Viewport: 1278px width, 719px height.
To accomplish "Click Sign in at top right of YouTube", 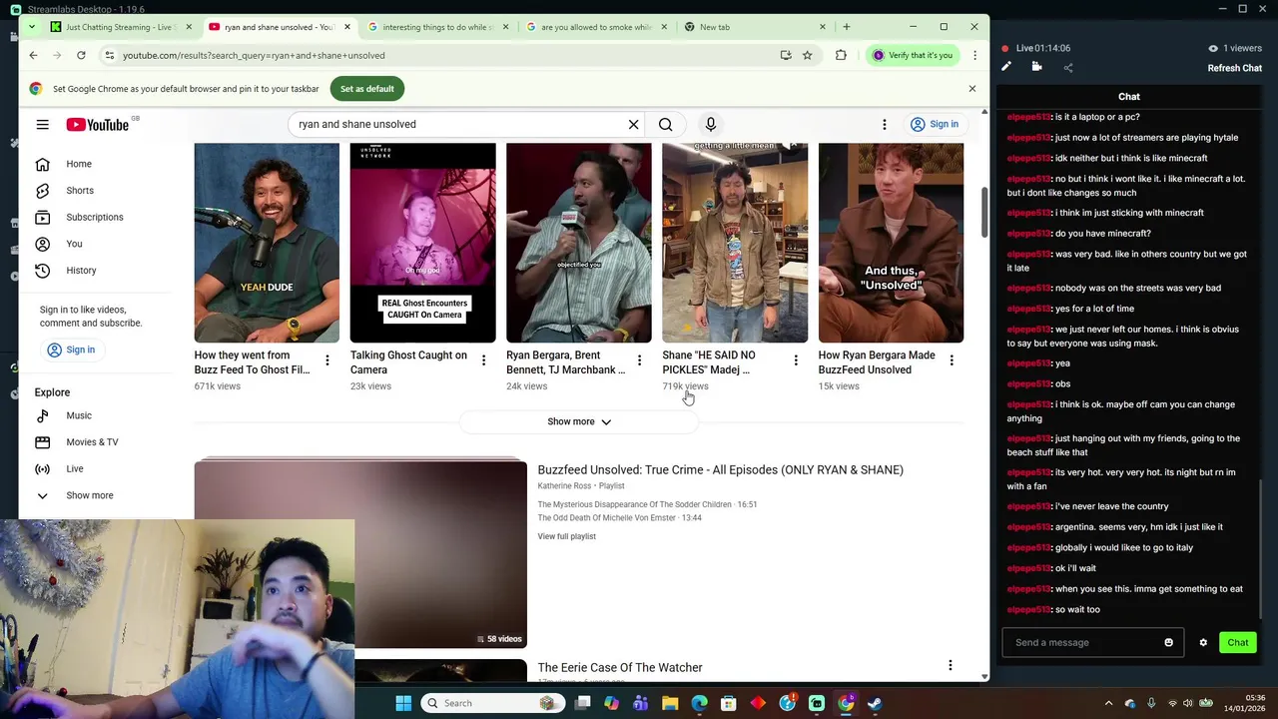I will pos(935,124).
